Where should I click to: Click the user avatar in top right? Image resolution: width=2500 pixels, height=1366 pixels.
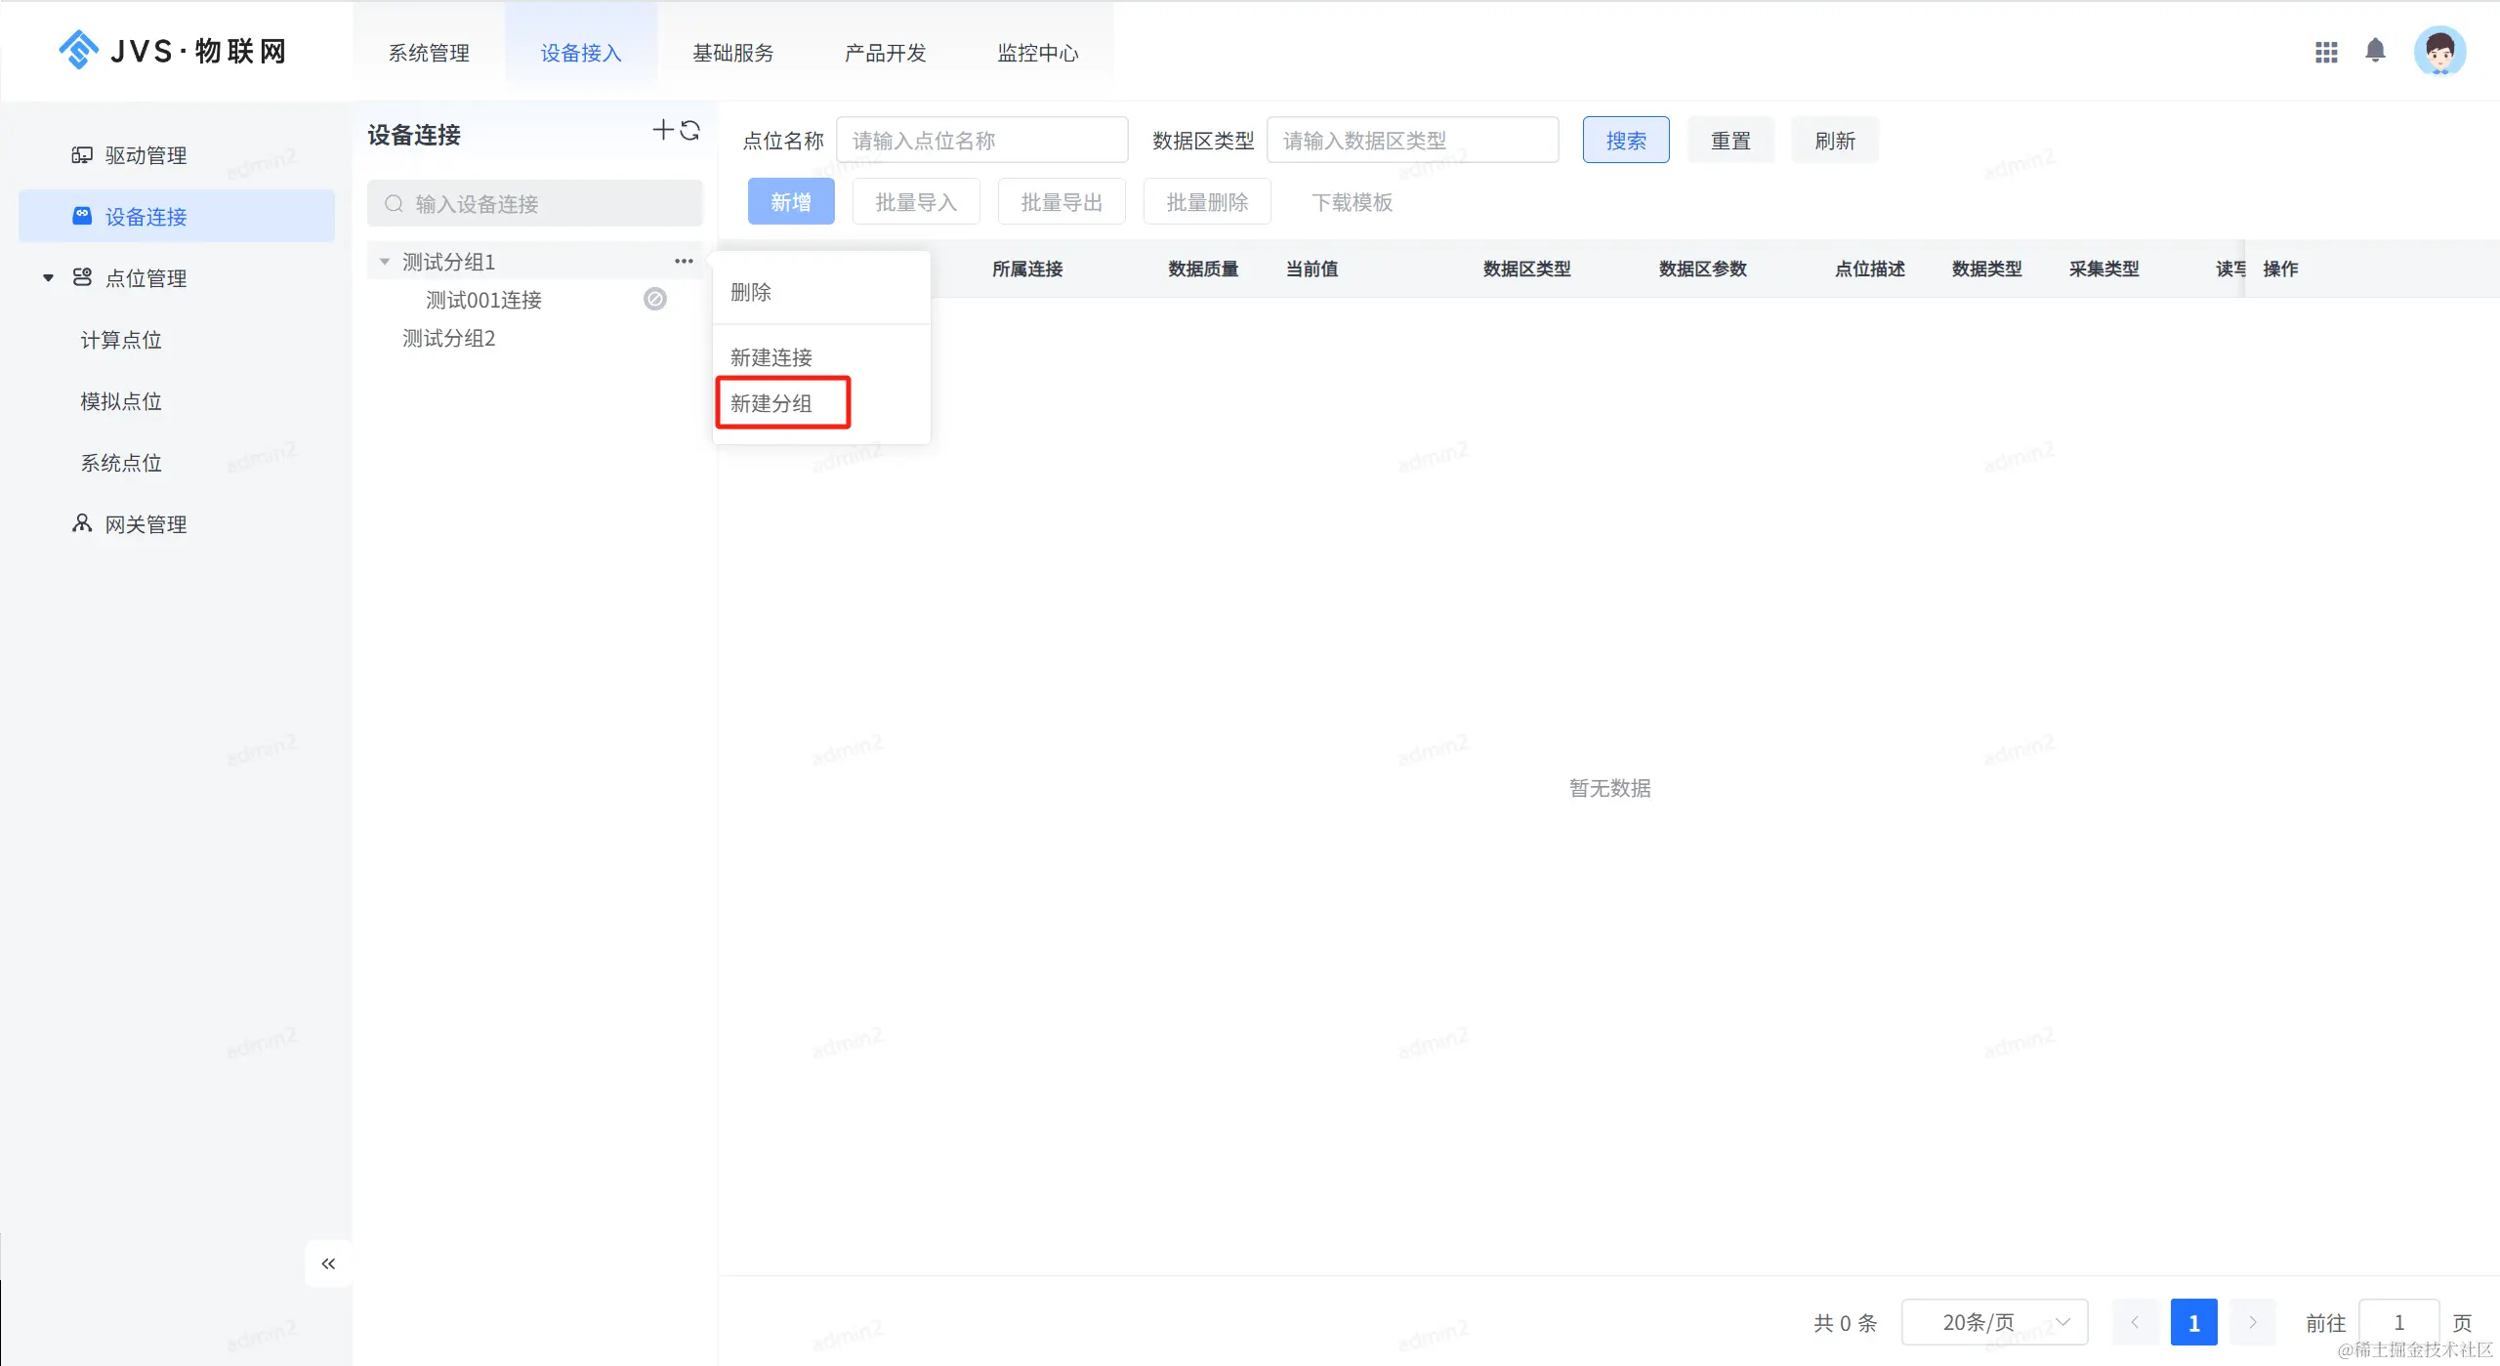tap(2439, 51)
